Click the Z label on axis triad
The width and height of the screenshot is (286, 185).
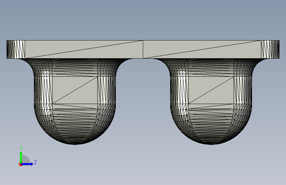pyautogui.click(x=35, y=162)
